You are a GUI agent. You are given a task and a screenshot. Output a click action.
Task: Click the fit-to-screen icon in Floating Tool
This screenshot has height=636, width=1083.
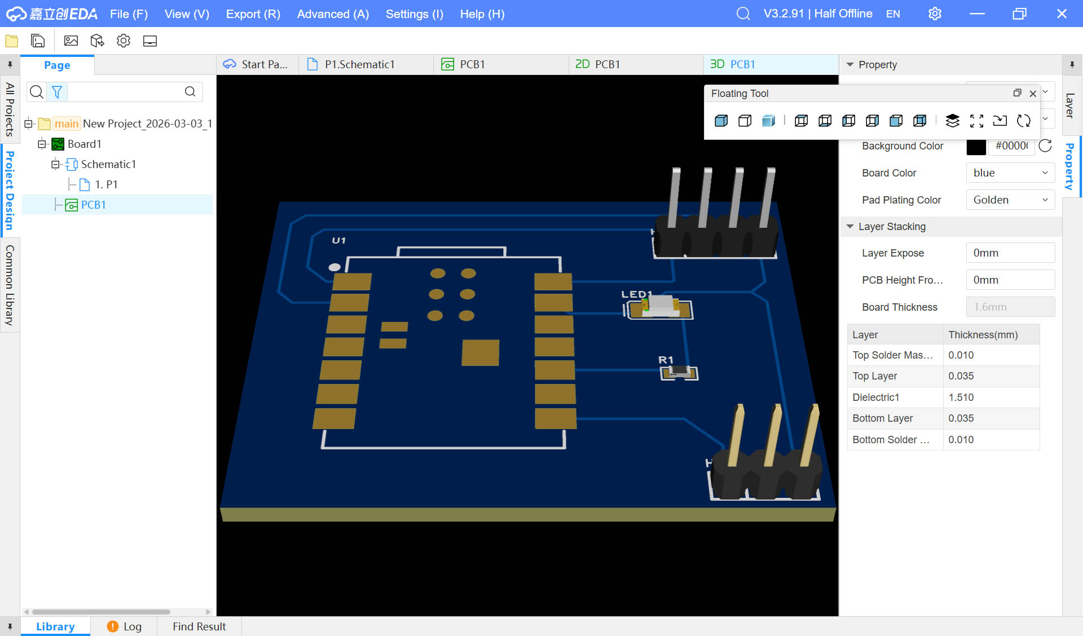pyautogui.click(x=976, y=121)
